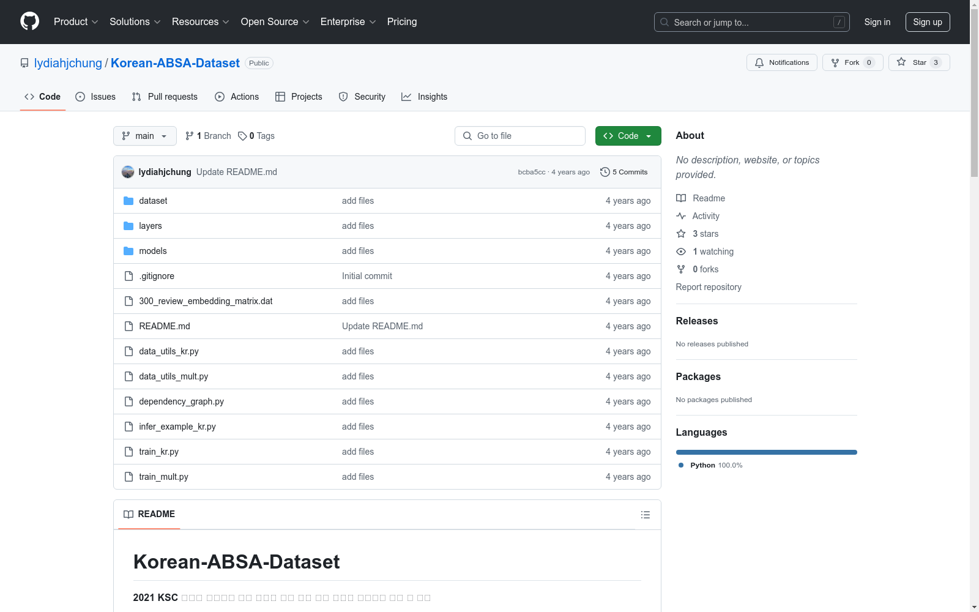Click the README.md file icon
The image size is (979, 612).
click(128, 326)
